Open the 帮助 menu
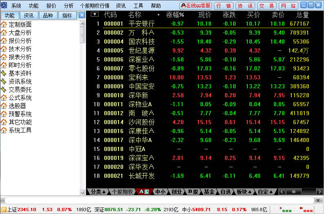Image resolution: width=324 pixels, height=214 pixels. point(156,6)
